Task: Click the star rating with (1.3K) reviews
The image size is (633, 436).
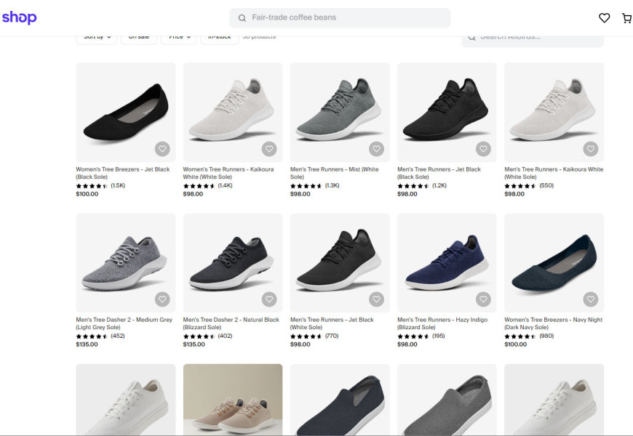Action: pos(315,186)
